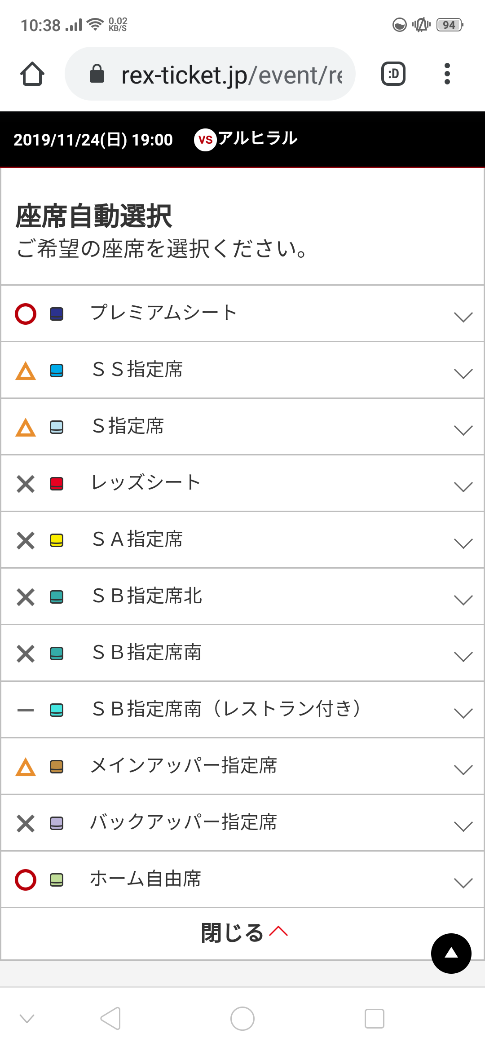Tap the Android recent apps square icon

(374, 1018)
